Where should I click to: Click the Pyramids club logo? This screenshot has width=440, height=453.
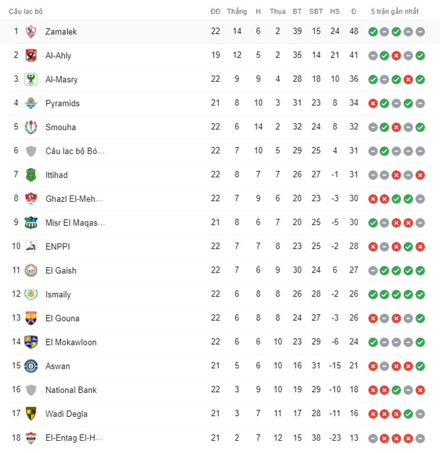[x=30, y=104]
